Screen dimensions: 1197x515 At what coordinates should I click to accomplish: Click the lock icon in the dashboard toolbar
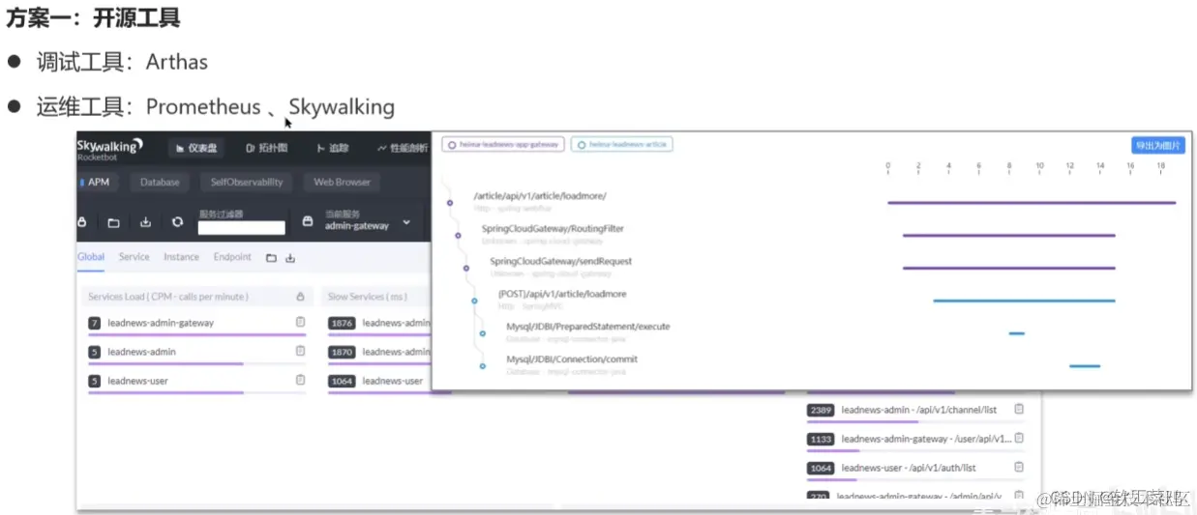pos(83,222)
